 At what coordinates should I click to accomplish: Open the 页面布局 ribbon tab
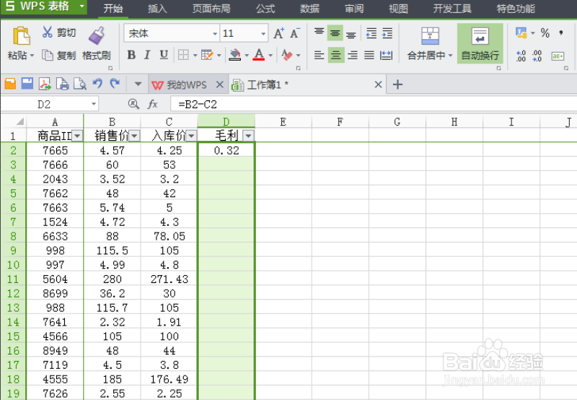tap(211, 8)
